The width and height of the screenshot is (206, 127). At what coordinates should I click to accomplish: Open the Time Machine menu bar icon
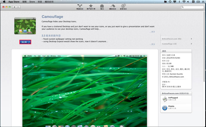tap(170, 1)
